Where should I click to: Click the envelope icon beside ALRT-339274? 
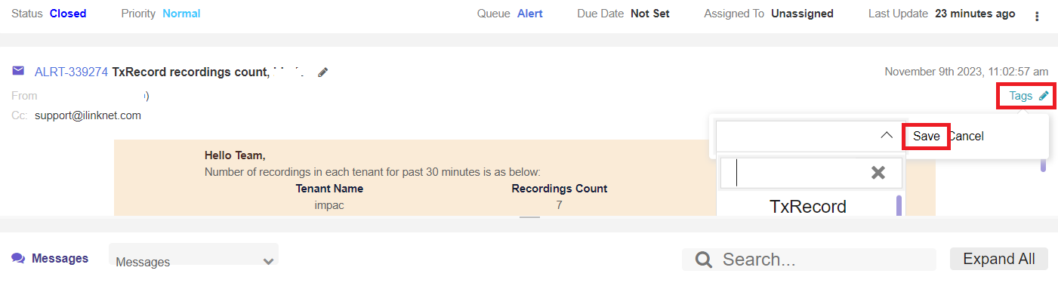18,71
